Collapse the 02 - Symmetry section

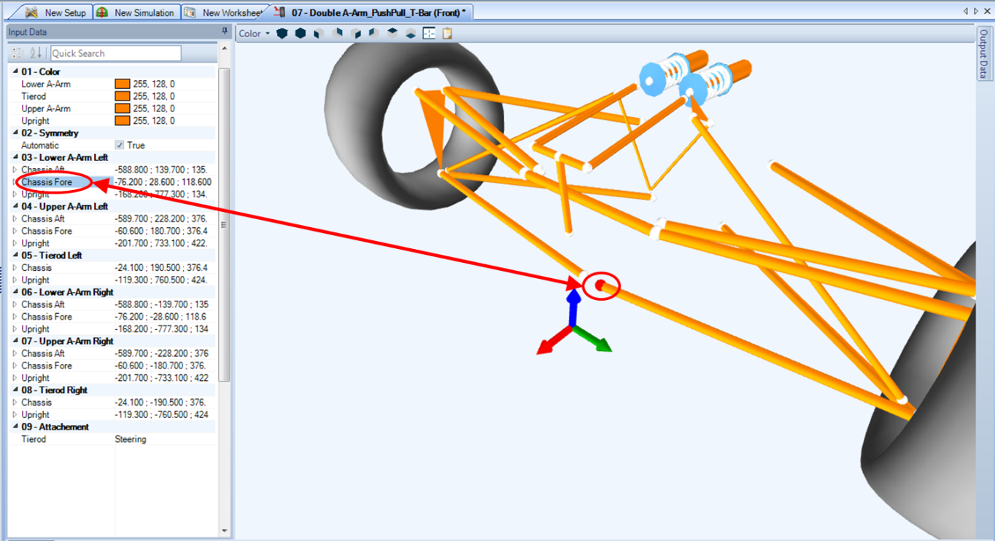(x=16, y=133)
